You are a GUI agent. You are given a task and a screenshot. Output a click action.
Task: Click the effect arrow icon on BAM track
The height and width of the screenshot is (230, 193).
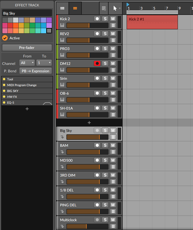point(62,152)
